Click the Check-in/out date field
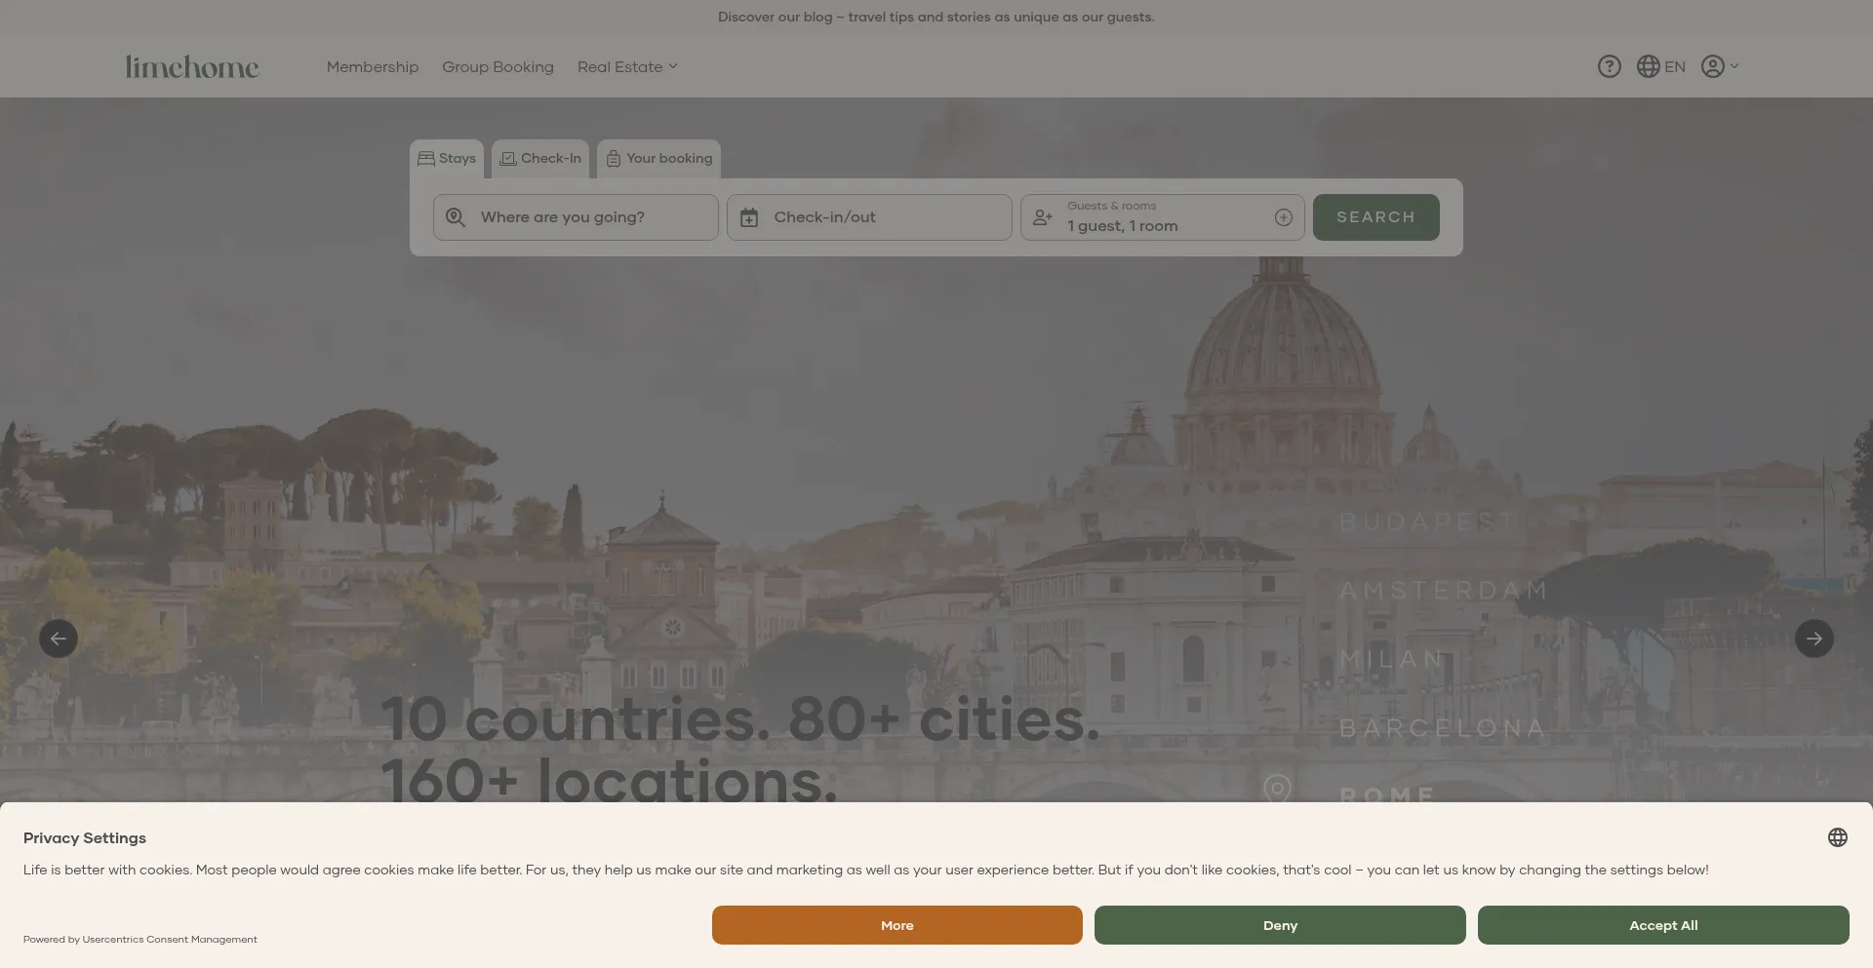 tap(869, 217)
